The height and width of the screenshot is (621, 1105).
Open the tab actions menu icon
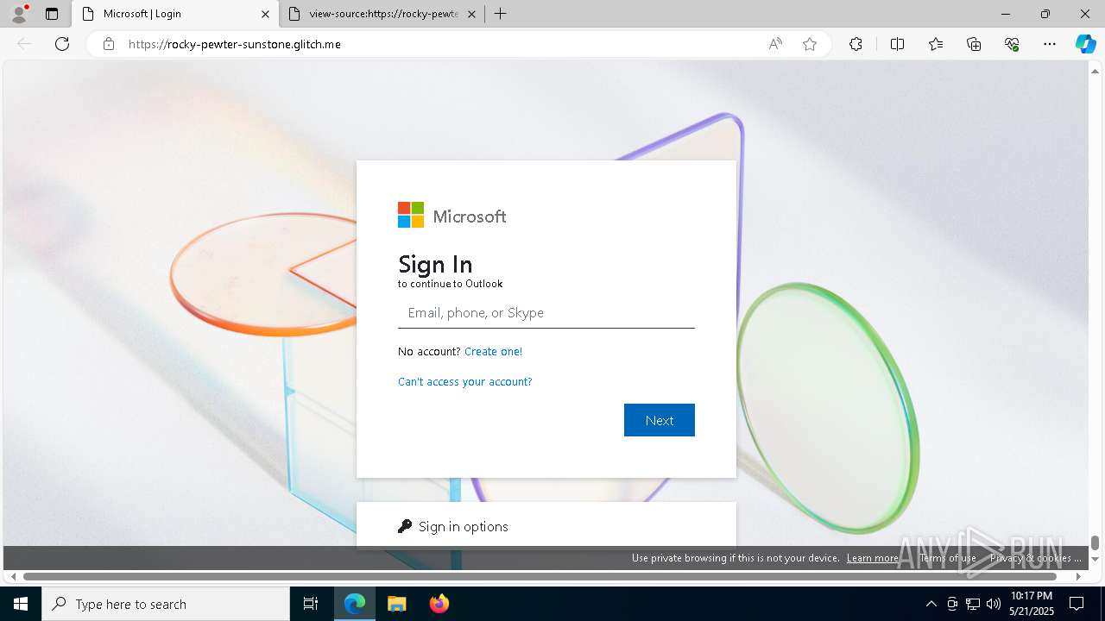pyautogui.click(x=52, y=14)
